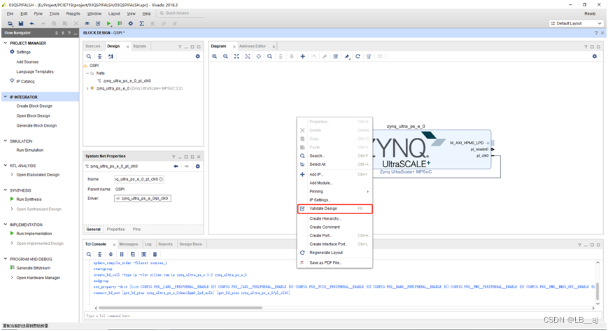
Task: Open the Flow menu
Action: [38, 13]
